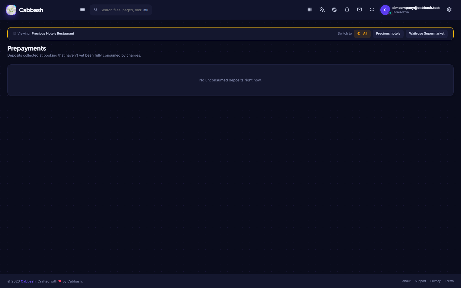
Task: Click 'No unconsumed deposits right now' message
Action: [230, 80]
